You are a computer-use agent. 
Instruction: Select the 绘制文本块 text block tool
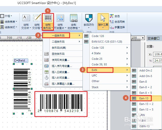tap(26, 22)
